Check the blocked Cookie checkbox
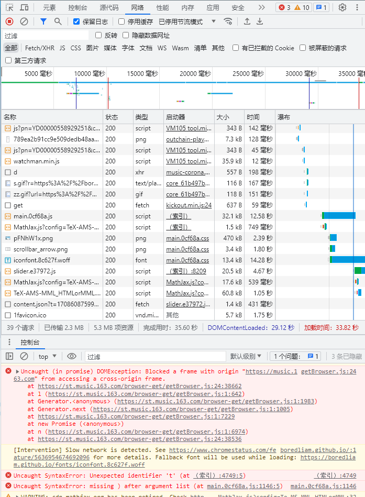 coord(236,48)
